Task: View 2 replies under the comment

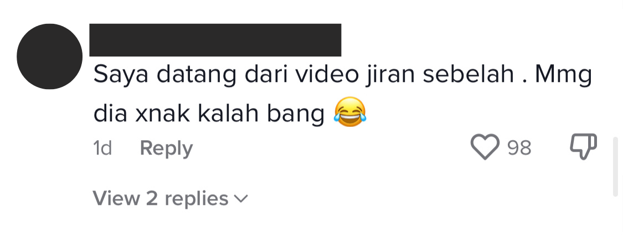Action: 170,198
